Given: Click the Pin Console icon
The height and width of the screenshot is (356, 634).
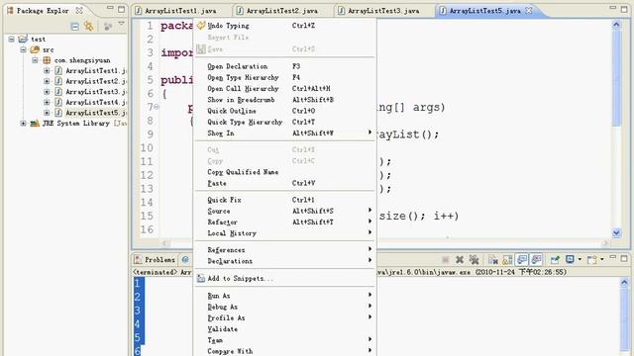Looking at the screenshot, I should click(x=555, y=259).
